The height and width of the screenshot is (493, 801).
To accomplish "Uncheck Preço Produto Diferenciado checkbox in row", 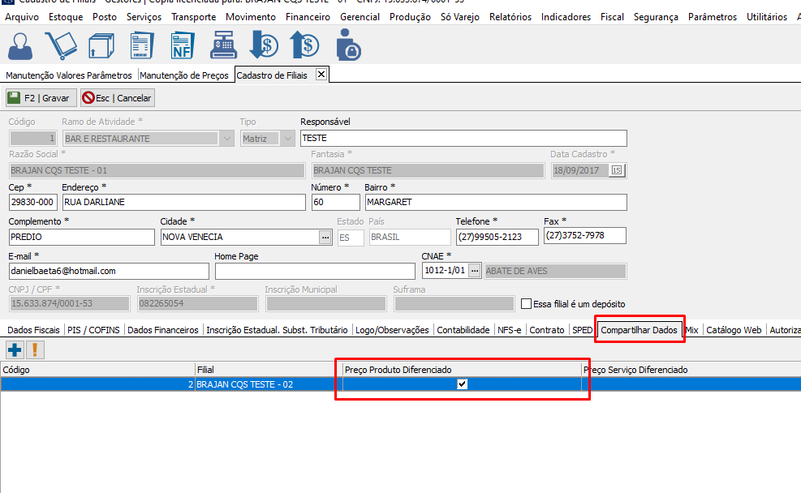I will coord(463,384).
